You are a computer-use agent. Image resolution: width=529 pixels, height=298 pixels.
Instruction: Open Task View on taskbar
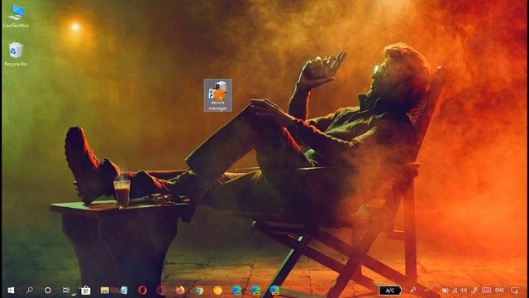click(x=66, y=290)
